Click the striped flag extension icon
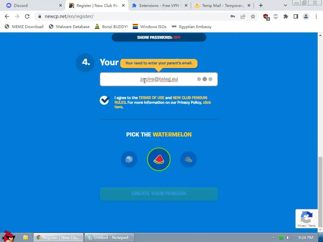Screen dimensions: 323x242 [x=276, y=16]
